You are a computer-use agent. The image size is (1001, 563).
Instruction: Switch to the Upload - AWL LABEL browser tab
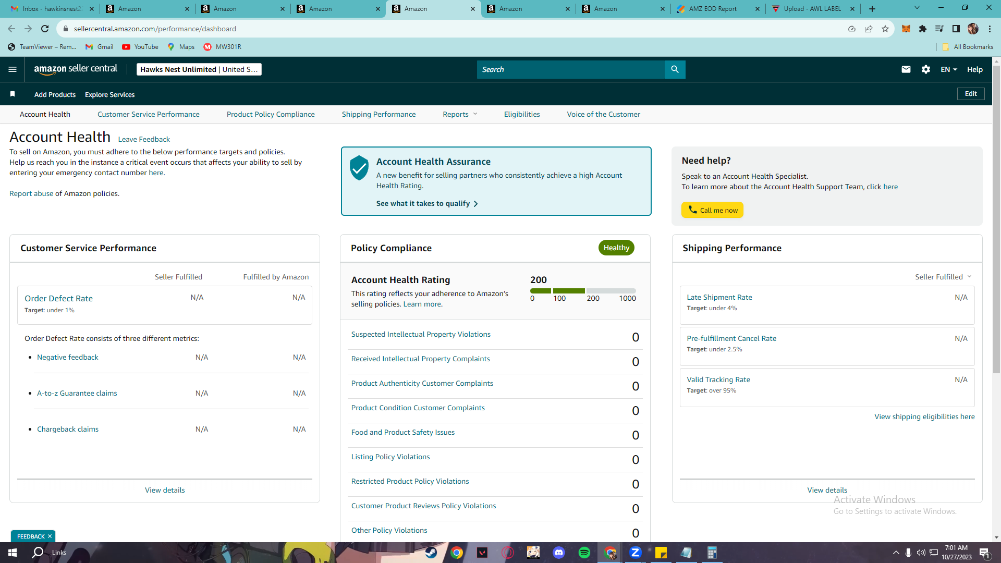click(813, 9)
